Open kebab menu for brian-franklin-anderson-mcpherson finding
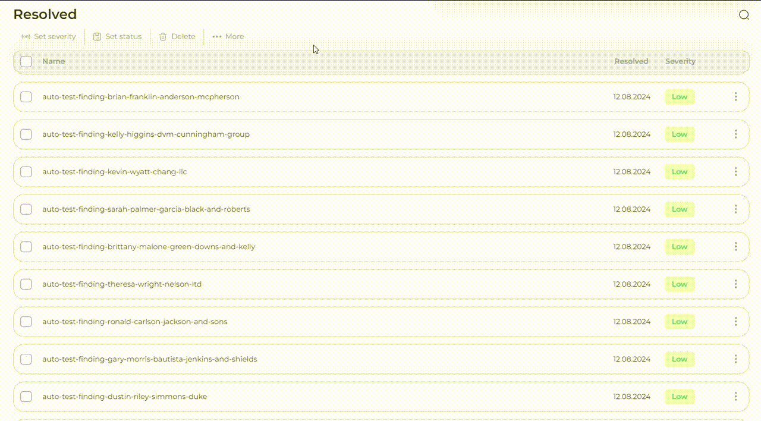 (x=735, y=97)
